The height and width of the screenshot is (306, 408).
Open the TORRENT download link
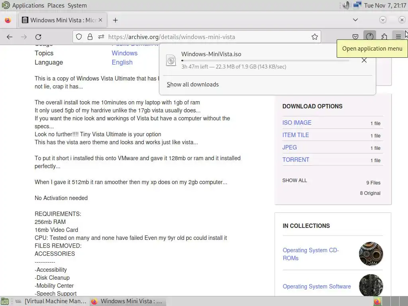296,160
